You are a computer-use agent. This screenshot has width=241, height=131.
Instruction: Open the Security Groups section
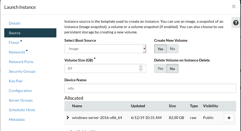pyautogui.click(x=22, y=71)
